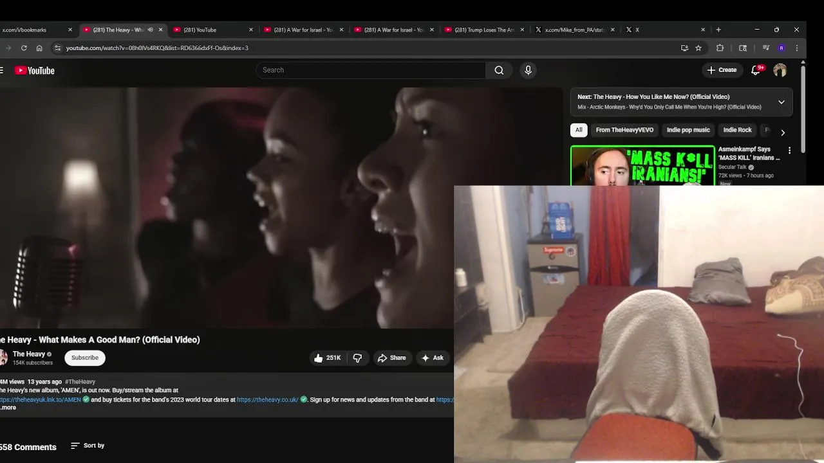This screenshot has width=824, height=463.
Task: Bookmark this page with the star icon
Action: click(698, 48)
